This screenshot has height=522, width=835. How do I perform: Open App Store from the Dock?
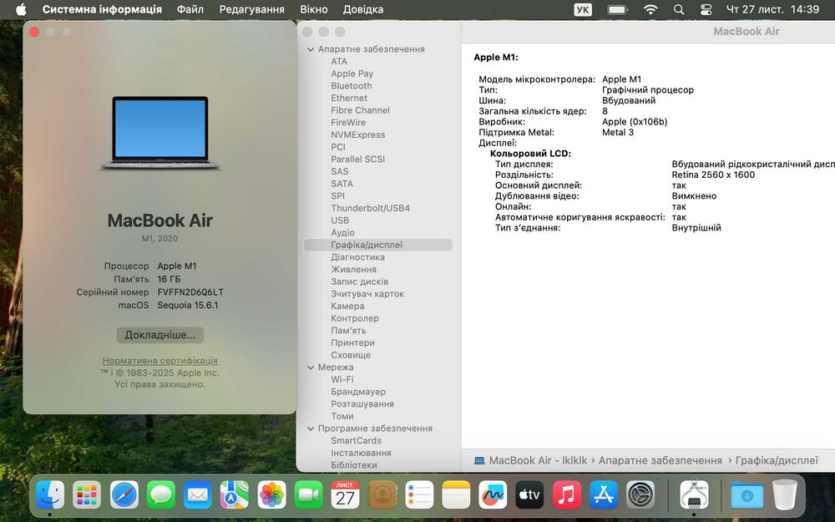(x=604, y=494)
